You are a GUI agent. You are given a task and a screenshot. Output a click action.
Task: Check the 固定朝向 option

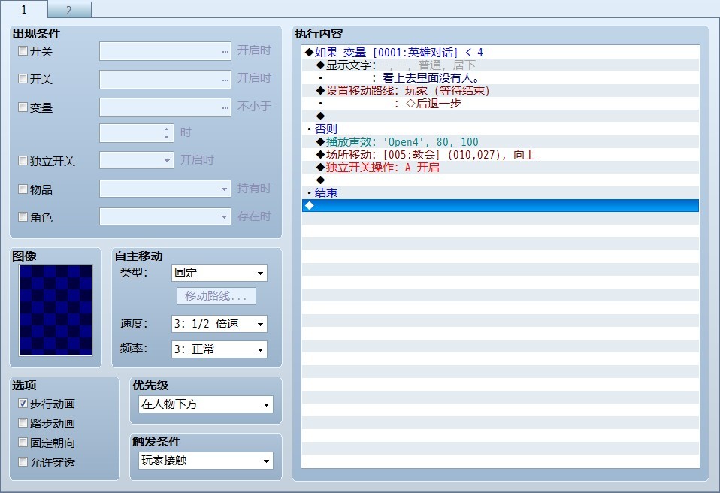pyautogui.click(x=23, y=443)
